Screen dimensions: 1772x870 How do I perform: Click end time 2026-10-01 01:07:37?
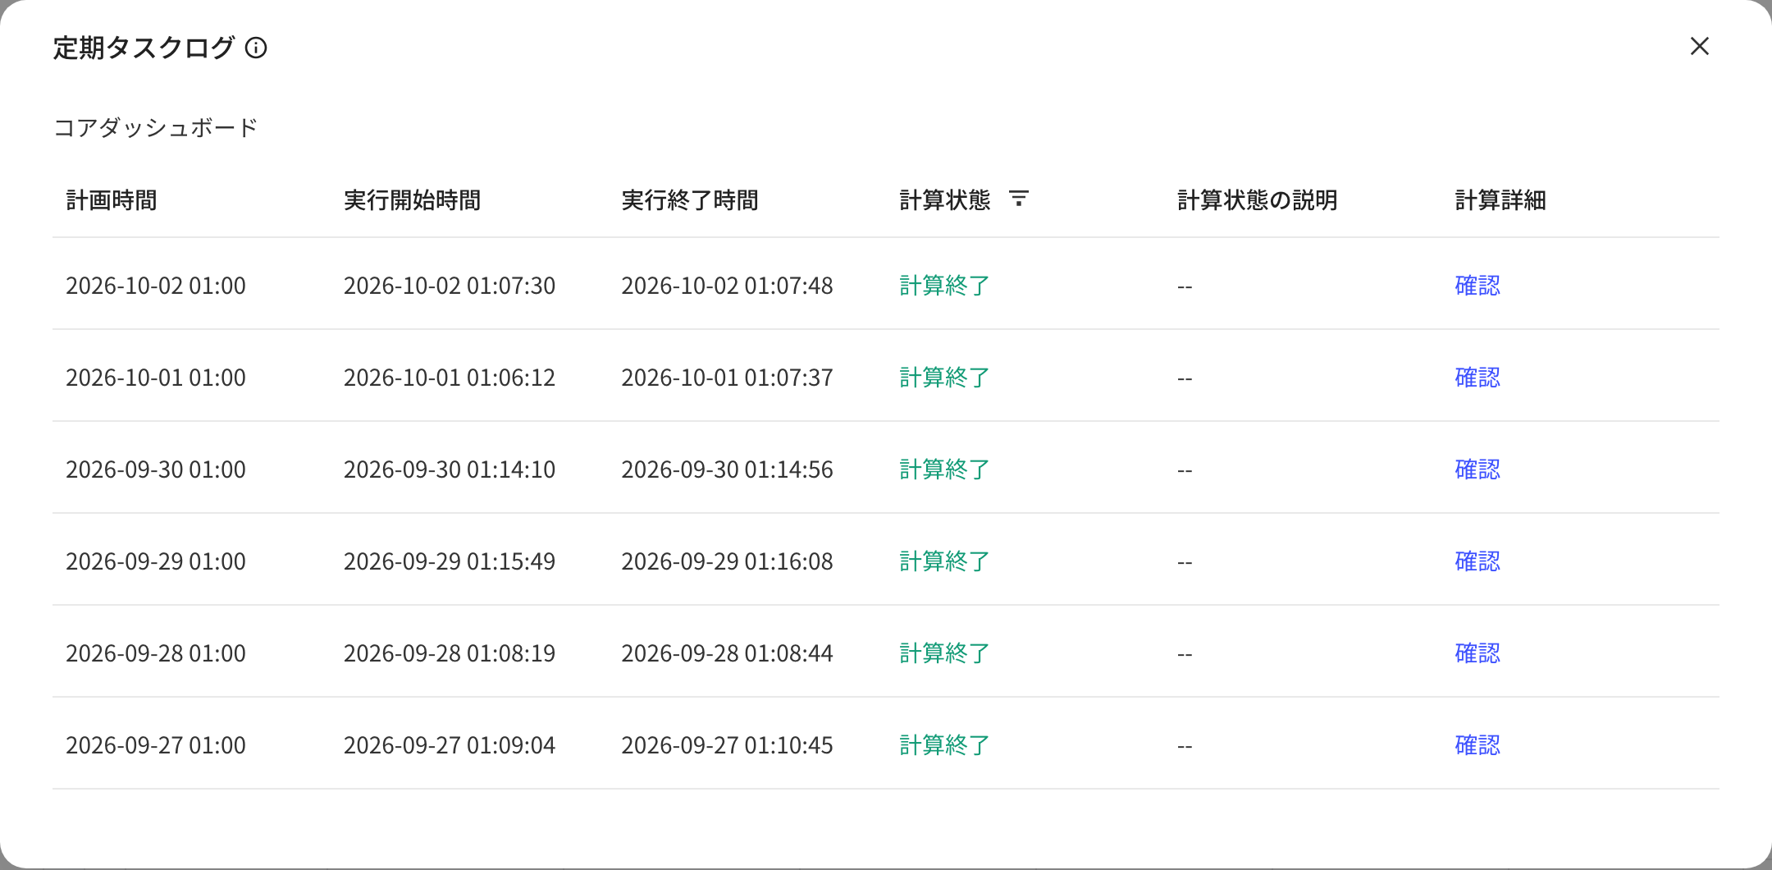727,378
